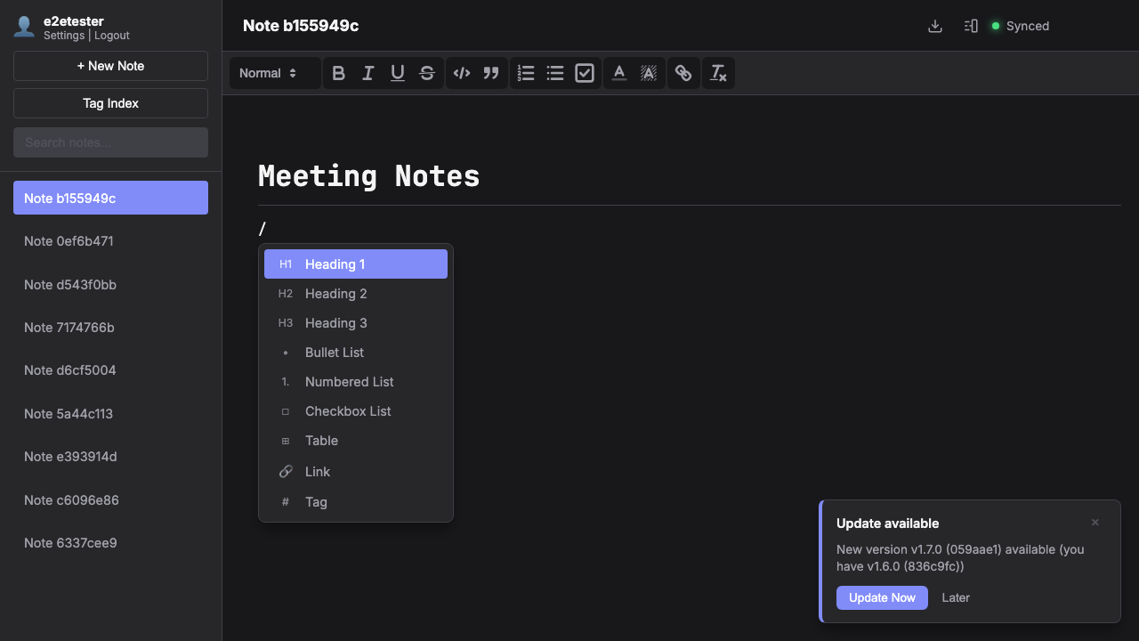Download the current note
Viewport: 1139px width, 641px height.
(x=934, y=26)
